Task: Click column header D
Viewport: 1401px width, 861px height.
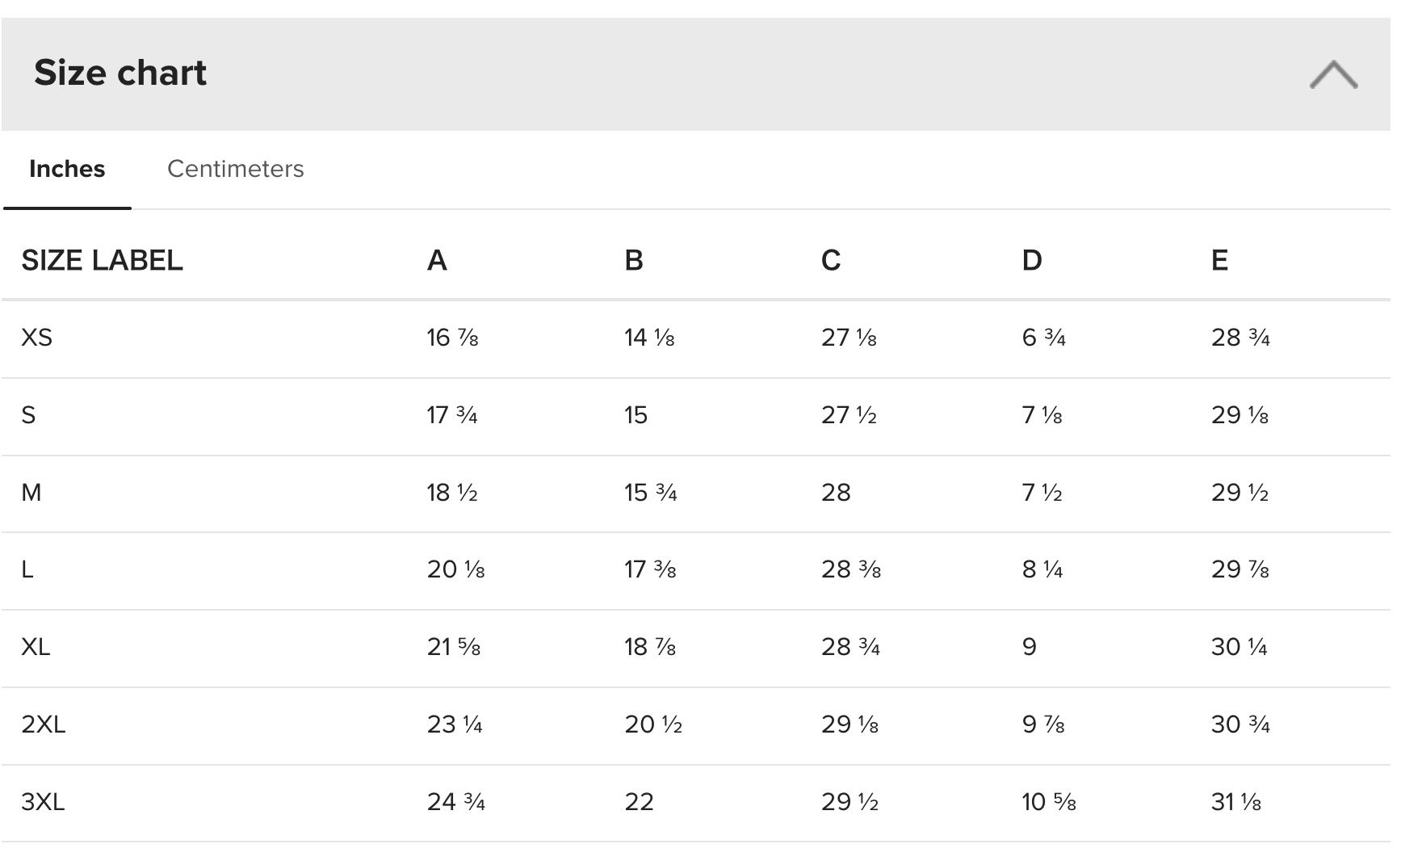Action: [1032, 260]
